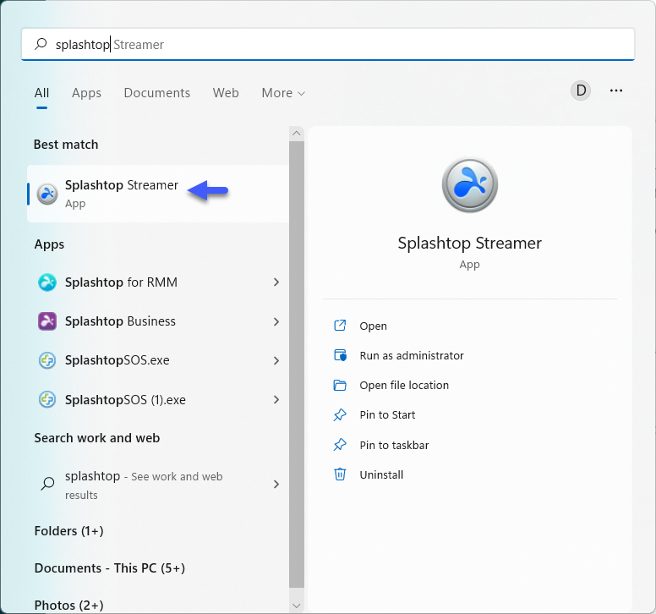Click inside the search text box
This screenshot has height=614, width=656.
pyautogui.click(x=338, y=45)
